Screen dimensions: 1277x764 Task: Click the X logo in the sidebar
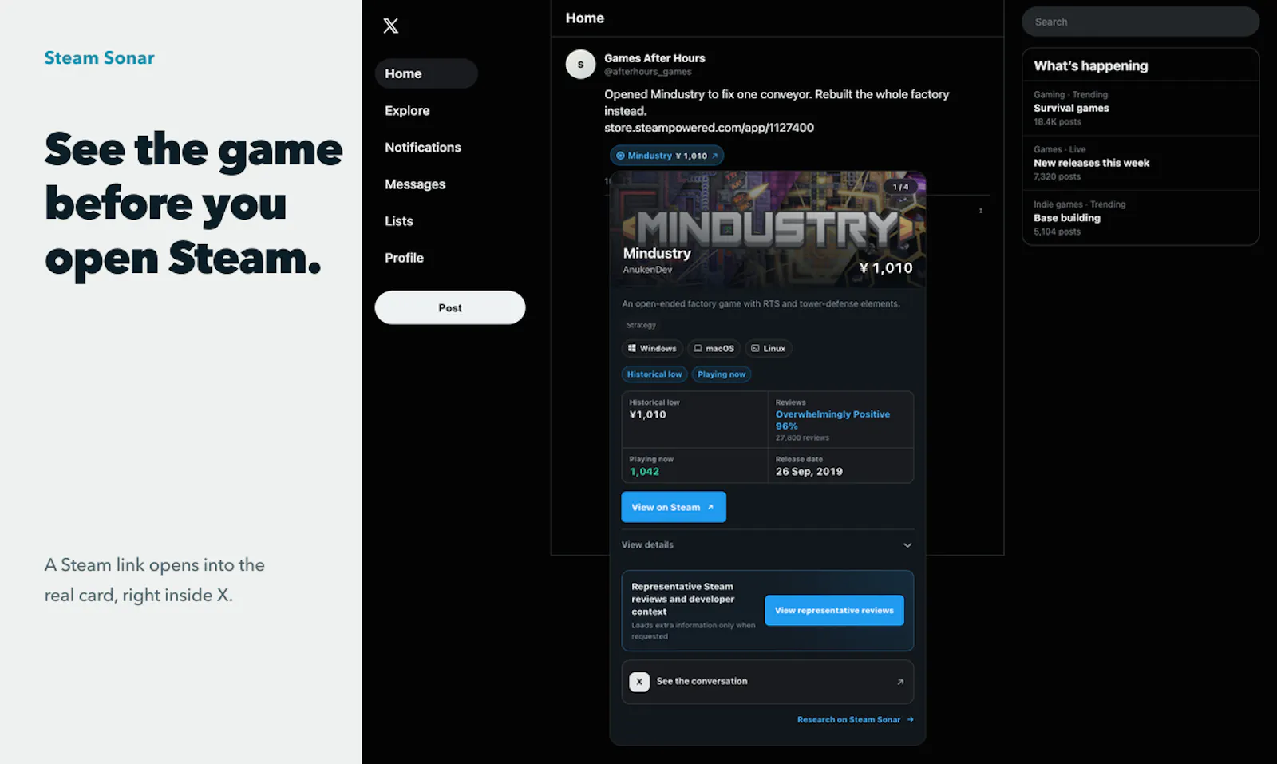click(390, 26)
